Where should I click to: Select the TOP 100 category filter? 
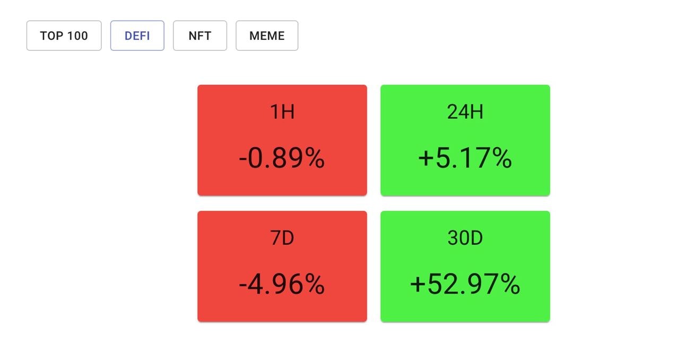pyautogui.click(x=63, y=36)
